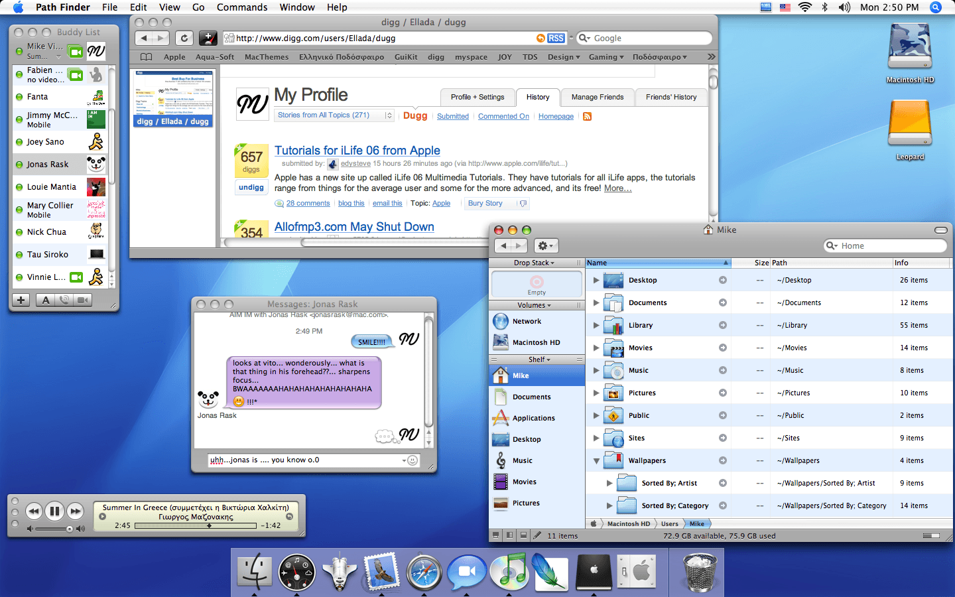The height and width of the screenshot is (597, 955).
Task: Open the Design bookmarks dropdown
Action: 563,57
